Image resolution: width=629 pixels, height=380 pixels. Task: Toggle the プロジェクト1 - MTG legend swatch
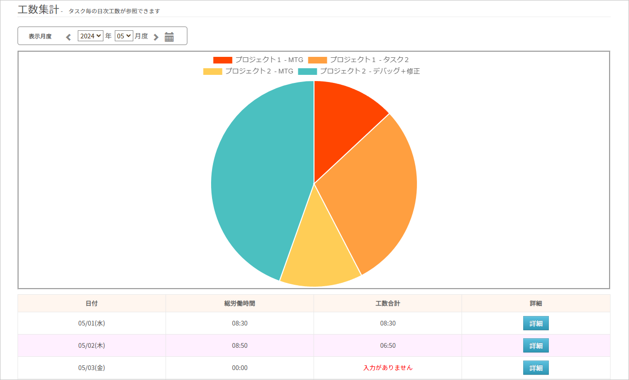(x=222, y=60)
